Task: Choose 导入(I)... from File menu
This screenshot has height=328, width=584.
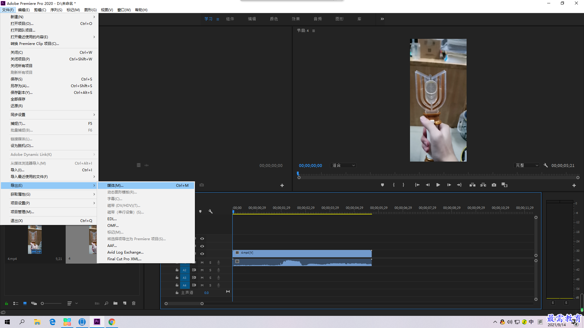Action: 49,170
